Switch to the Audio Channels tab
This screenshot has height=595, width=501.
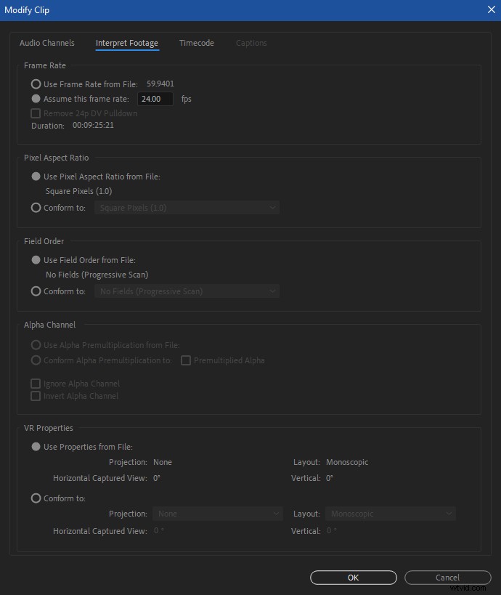47,43
